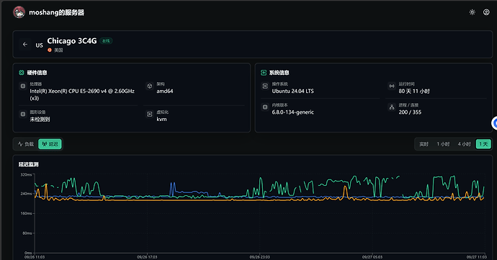Click the 09/27 05:03 time axis label
The width and height of the screenshot is (497, 260).
tap(372, 257)
